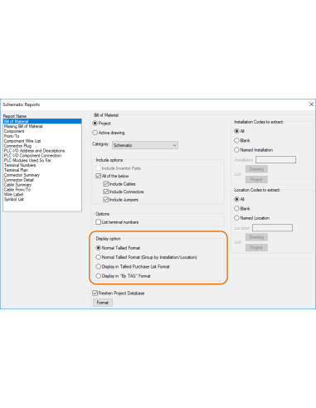Close the Schematic Reports dialog
Screen dimensions: 316x408
(x=311, y=104)
